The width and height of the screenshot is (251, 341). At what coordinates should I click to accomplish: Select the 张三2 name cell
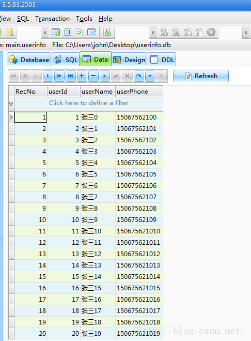98,140
